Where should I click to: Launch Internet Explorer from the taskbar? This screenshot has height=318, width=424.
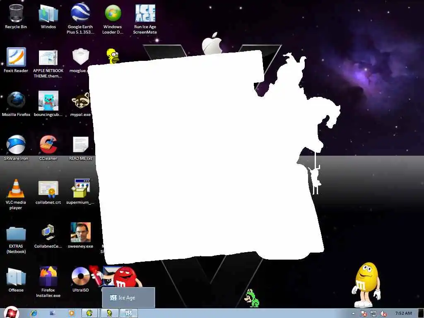(x=34, y=313)
